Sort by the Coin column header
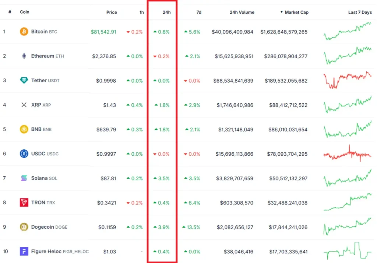The height and width of the screenshot is (263, 377). coord(25,12)
